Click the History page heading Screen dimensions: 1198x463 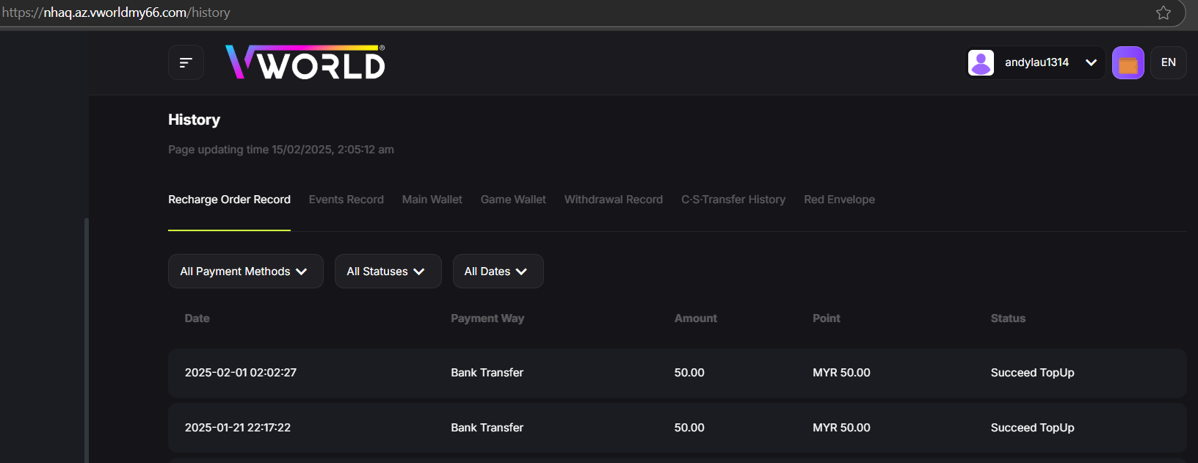[194, 120]
